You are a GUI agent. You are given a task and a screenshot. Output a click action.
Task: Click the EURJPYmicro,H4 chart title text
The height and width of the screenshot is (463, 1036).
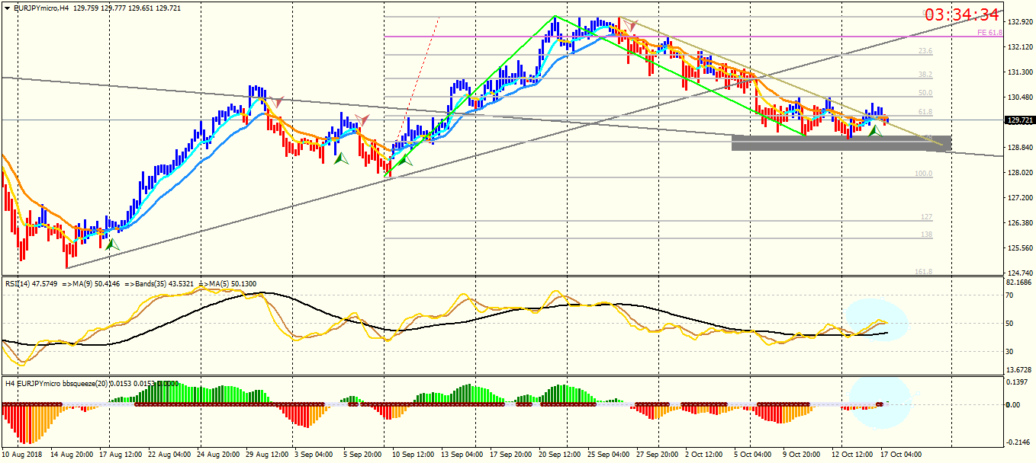(x=40, y=8)
